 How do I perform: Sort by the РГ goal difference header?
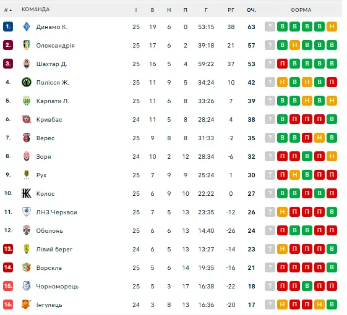pyautogui.click(x=231, y=10)
